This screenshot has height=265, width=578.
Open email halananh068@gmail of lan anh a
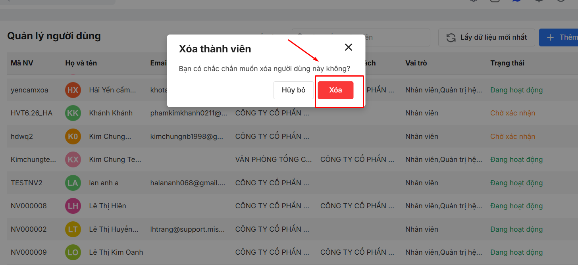point(188,183)
